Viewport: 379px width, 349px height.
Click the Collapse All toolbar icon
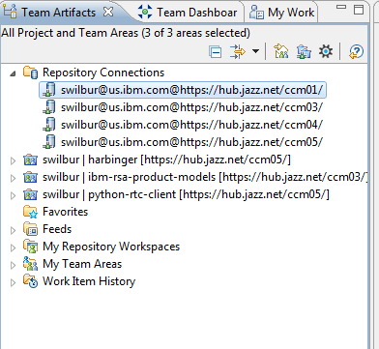click(x=216, y=51)
